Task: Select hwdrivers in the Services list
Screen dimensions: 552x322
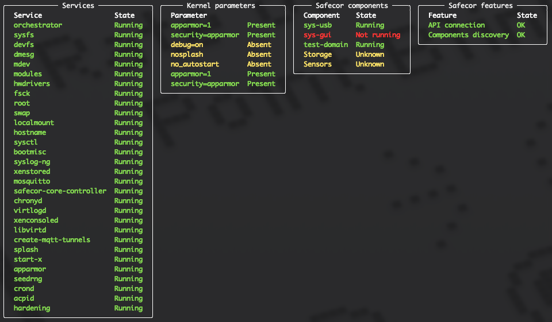Action: 32,84
